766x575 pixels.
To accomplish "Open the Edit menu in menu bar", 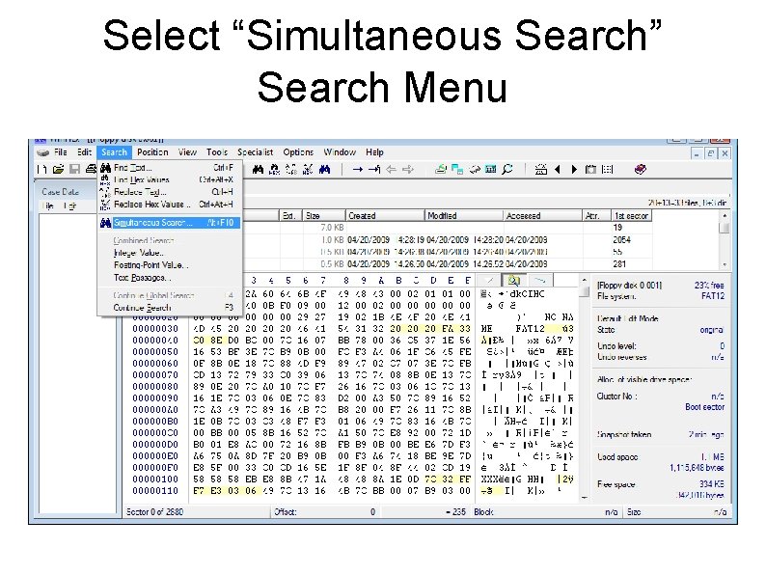I will 84,152.
